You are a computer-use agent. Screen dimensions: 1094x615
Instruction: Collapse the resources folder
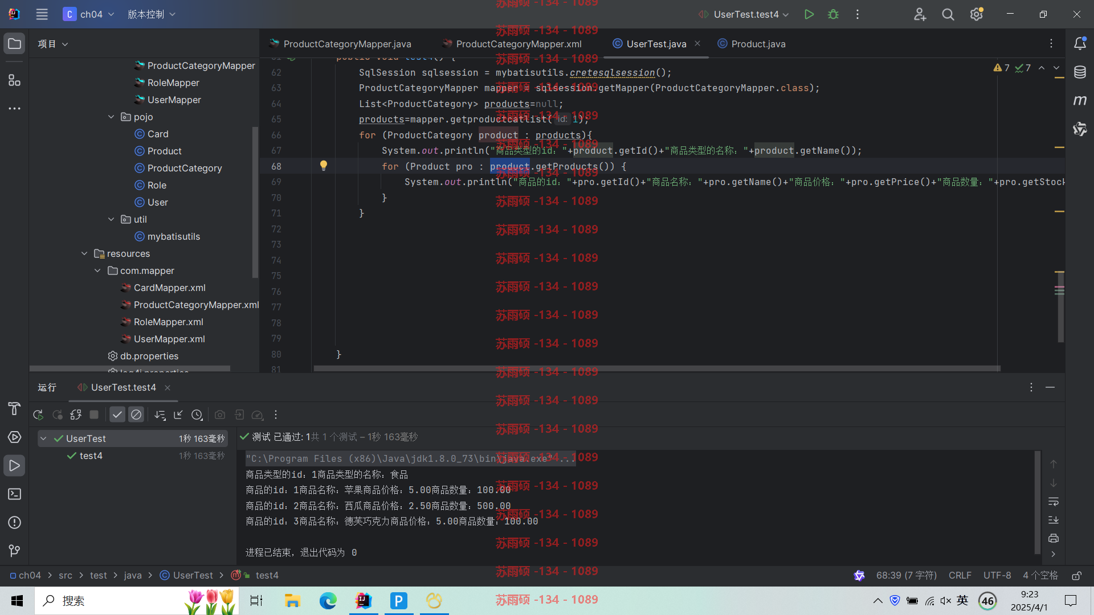point(84,253)
